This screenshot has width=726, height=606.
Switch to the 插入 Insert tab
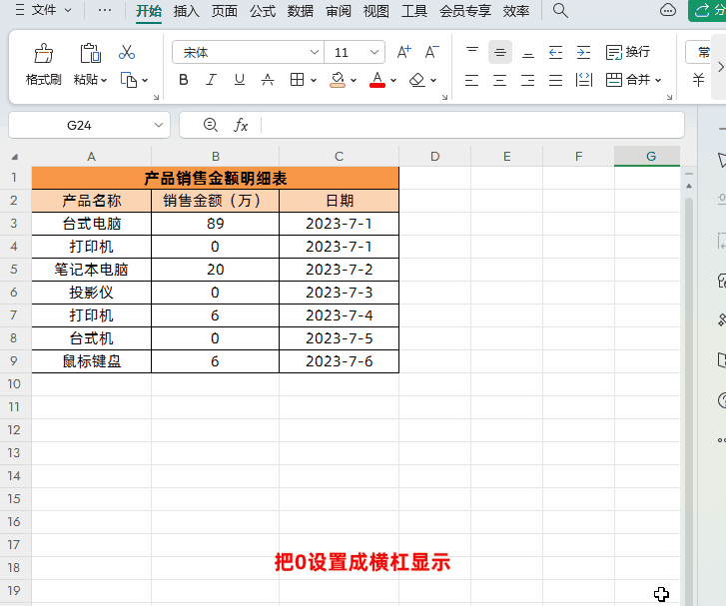click(x=187, y=11)
